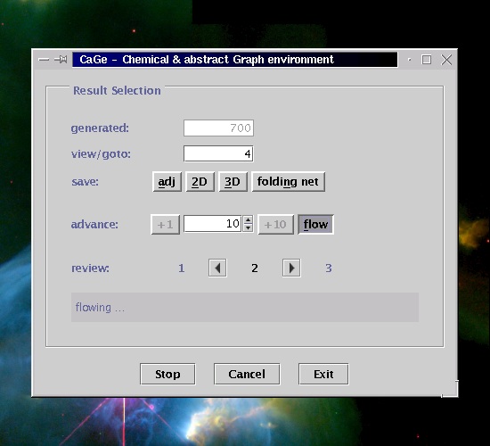Stop the generation process
490x446 pixels.
click(167, 374)
